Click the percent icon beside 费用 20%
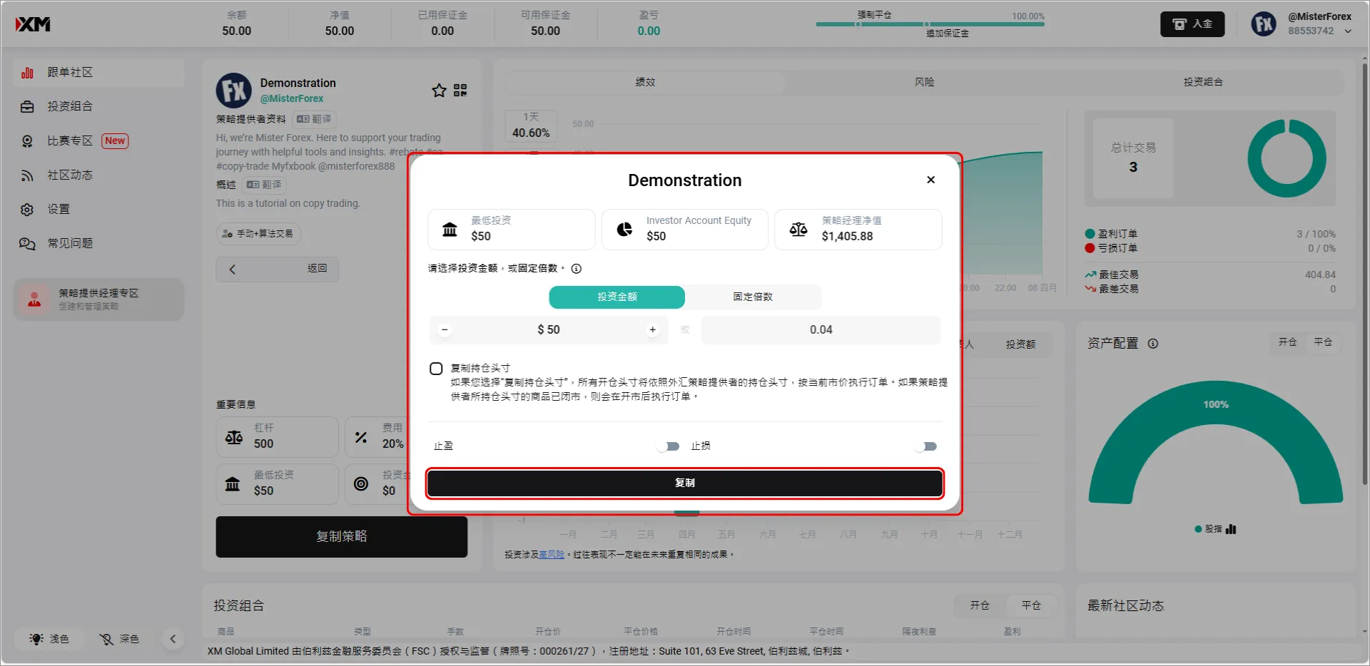Image resolution: width=1370 pixels, height=666 pixels. click(x=361, y=438)
